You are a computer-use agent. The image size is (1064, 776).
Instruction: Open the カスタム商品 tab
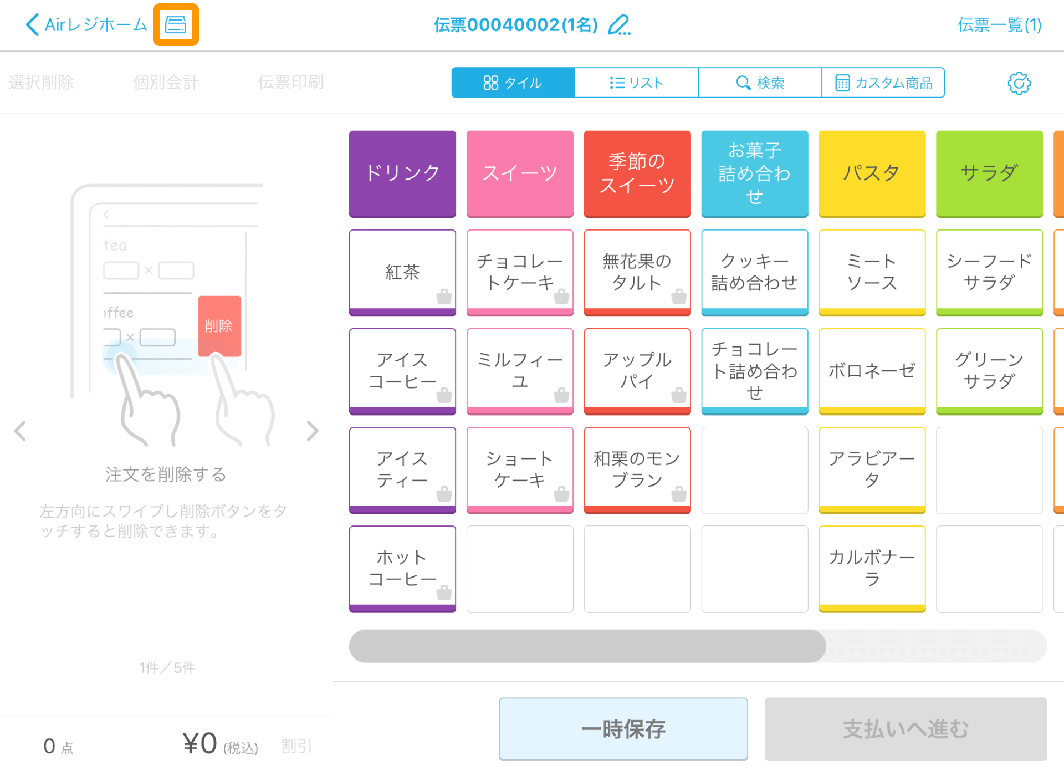pyautogui.click(x=883, y=83)
